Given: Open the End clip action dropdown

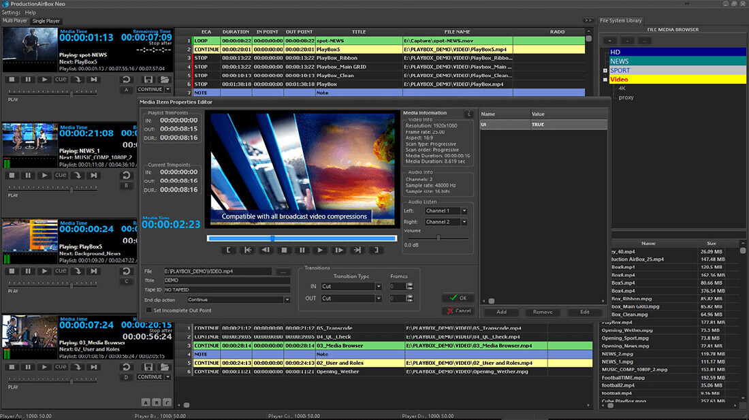Looking at the screenshot, I should 287,300.
